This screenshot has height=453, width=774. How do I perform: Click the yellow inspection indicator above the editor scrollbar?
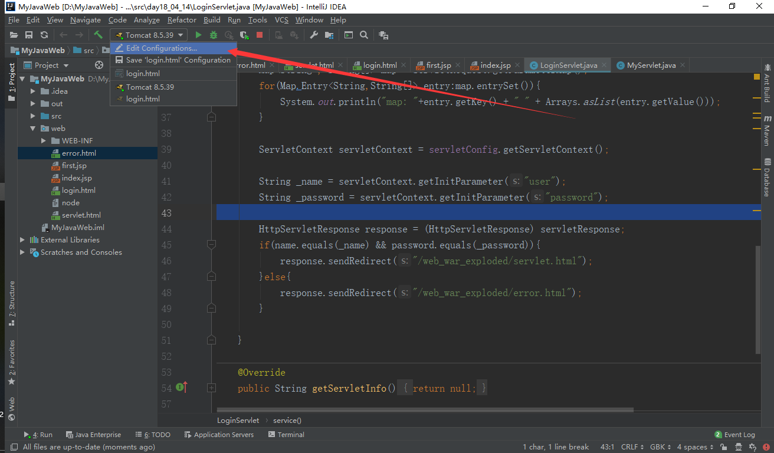coord(757,77)
